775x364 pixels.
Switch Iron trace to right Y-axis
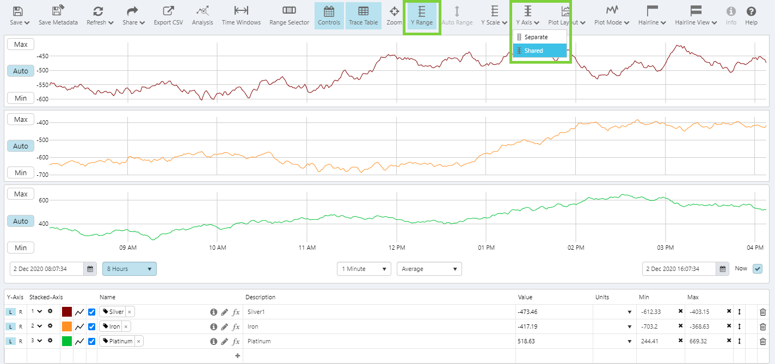tap(21, 326)
